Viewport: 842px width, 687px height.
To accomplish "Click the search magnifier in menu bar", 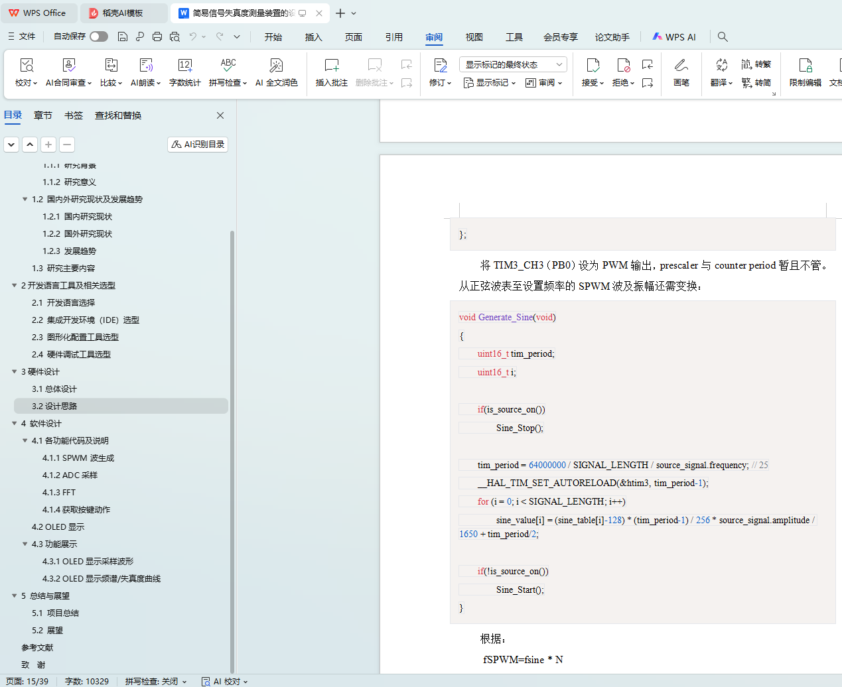I will point(723,37).
